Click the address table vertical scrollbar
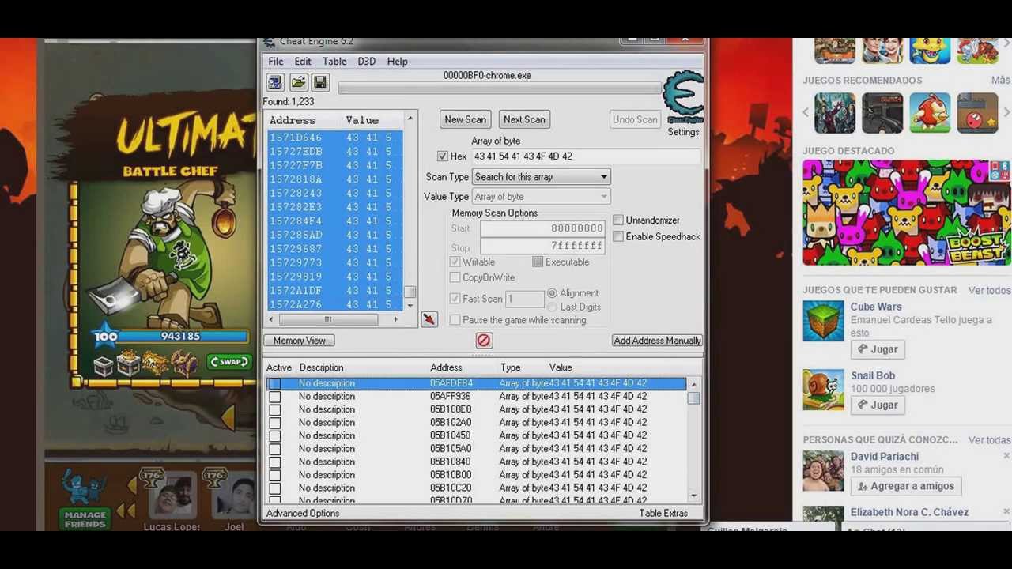The height and width of the screenshot is (569, 1012). [x=693, y=439]
